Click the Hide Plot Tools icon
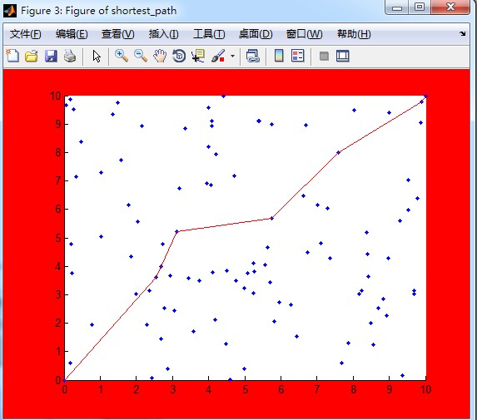The height and width of the screenshot is (420, 477). (324, 57)
